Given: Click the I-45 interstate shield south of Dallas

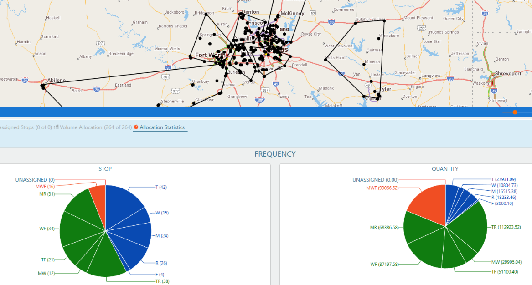Looking at the screenshot, I should pyautogui.click(x=276, y=83).
